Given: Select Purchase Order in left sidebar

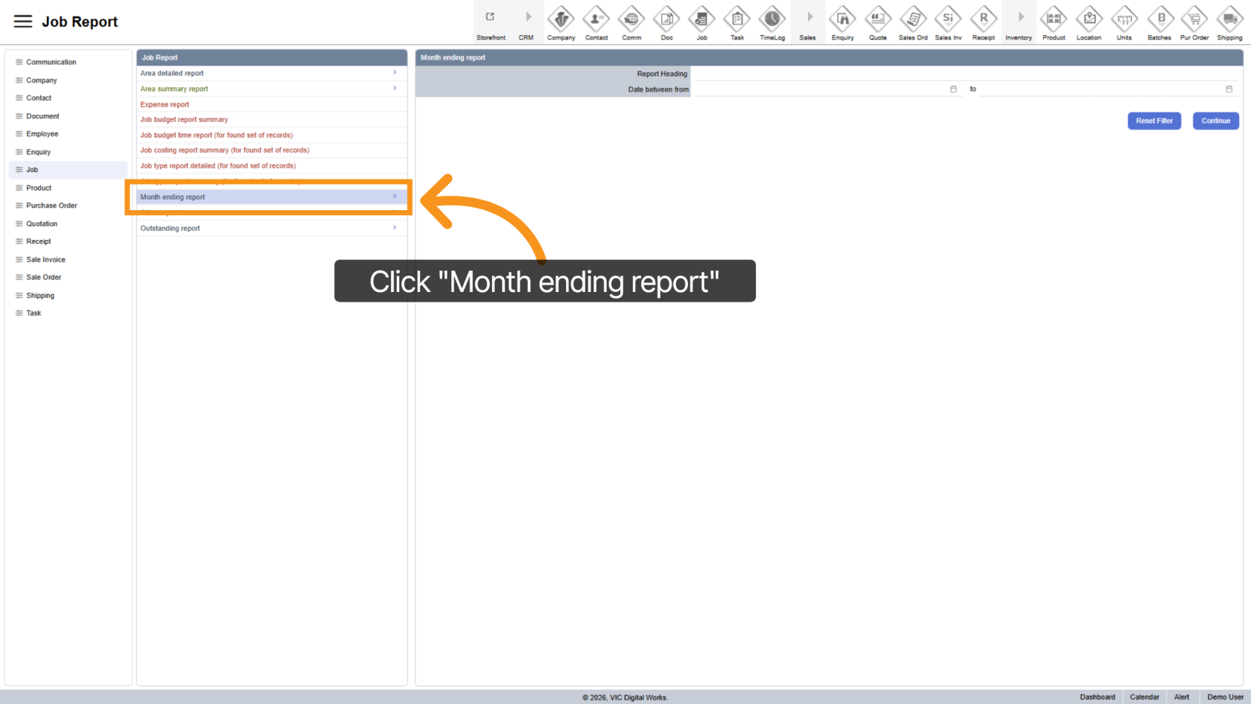Looking at the screenshot, I should (51, 206).
